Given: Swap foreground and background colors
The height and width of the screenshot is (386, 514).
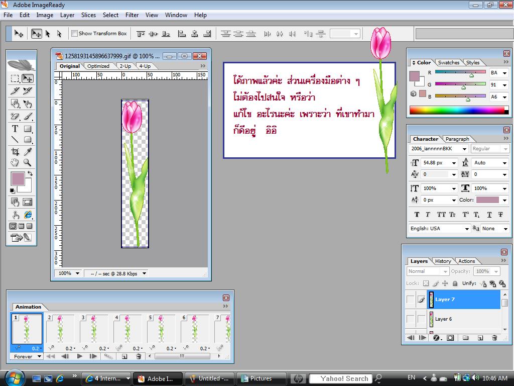Looking at the screenshot, I should [30, 173].
